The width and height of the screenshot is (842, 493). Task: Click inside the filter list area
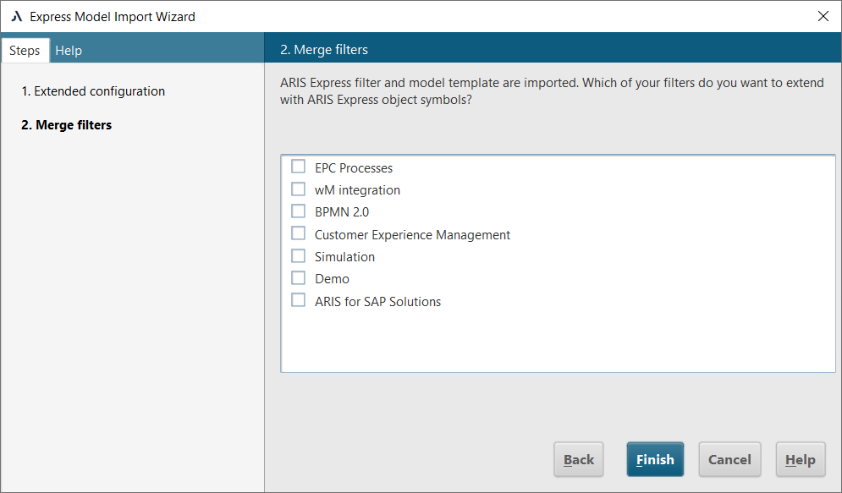pyautogui.click(x=557, y=338)
